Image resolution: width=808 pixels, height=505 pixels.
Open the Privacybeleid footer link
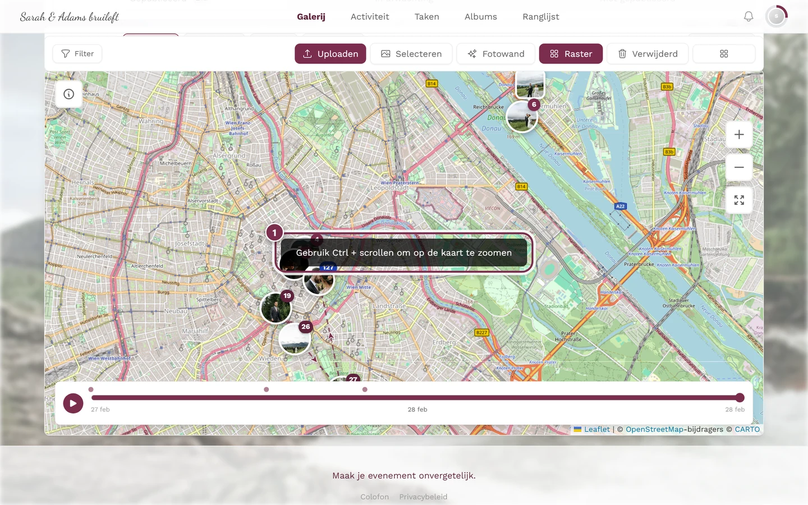point(423,497)
